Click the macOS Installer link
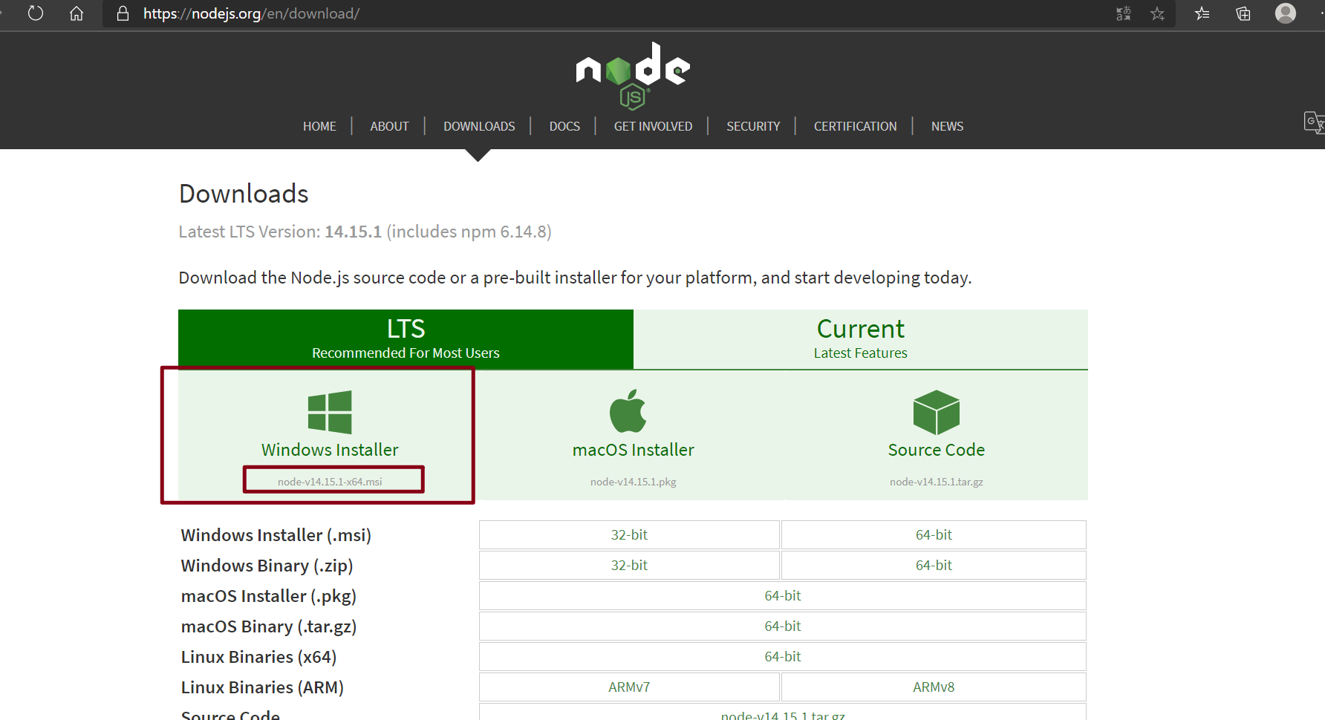Image resolution: width=1325 pixels, height=720 pixels. click(x=634, y=450)
